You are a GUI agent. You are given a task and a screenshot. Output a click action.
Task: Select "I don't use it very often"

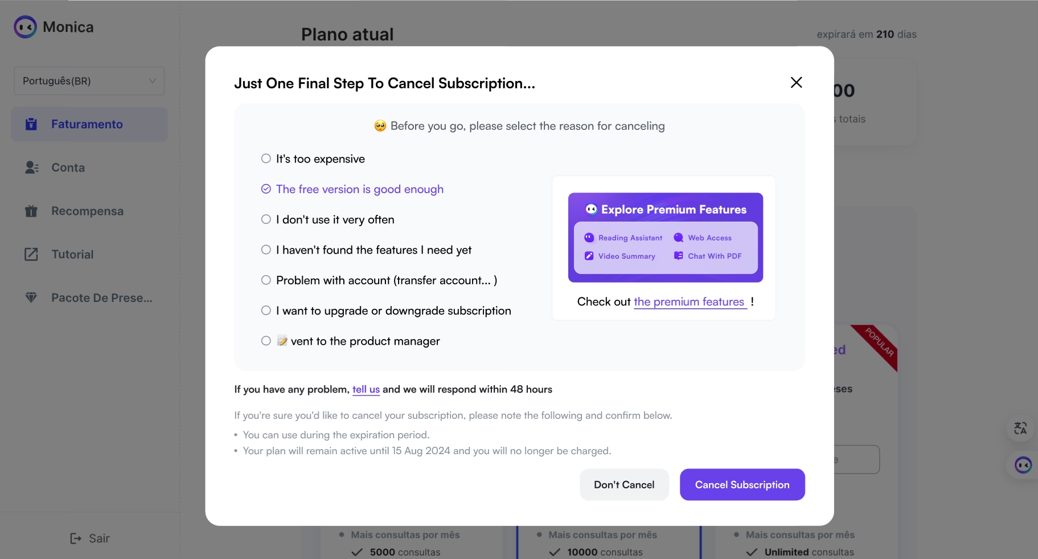click(x=327, y=219)
